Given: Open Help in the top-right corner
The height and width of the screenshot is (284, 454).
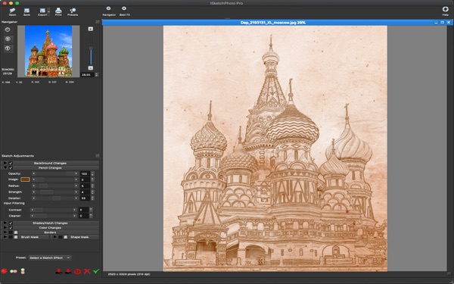Looking at the screenshot, I should 446,11.
